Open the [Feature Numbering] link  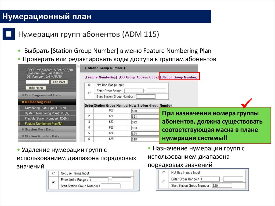[101, 77]
